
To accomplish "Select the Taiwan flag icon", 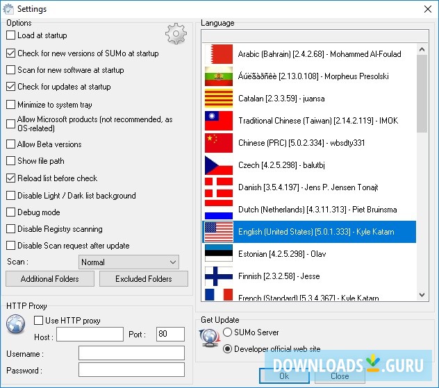I will click(x=219, y=121).
